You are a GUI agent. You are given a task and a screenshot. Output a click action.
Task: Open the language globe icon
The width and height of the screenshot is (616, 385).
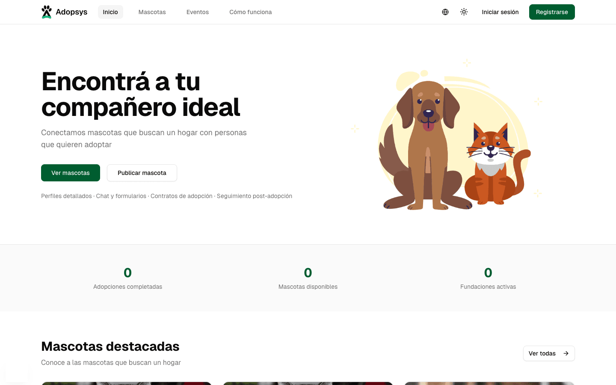point(445,12)
